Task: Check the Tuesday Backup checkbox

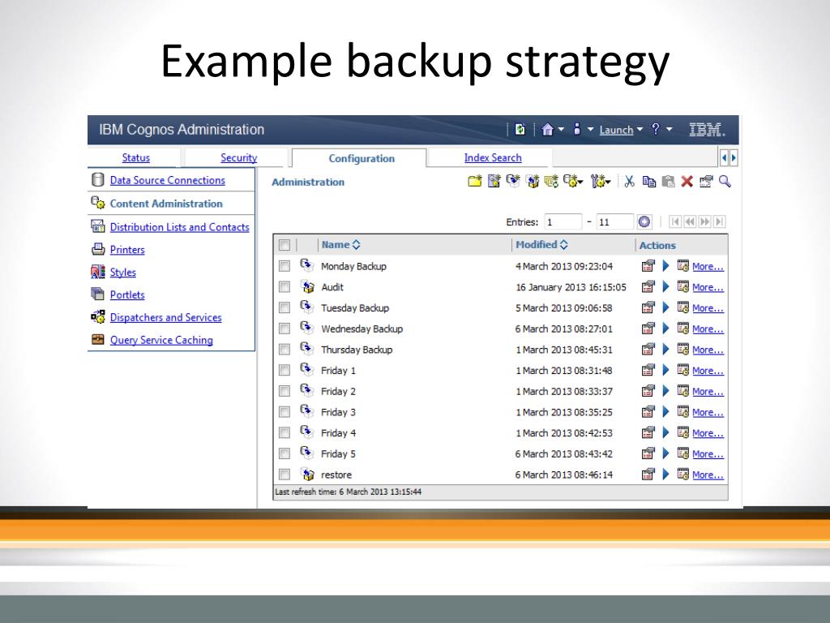Action: coord(285,307)
